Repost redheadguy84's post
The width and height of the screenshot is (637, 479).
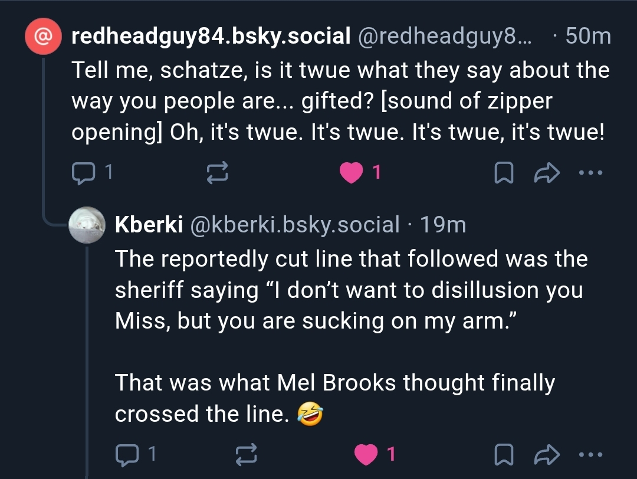click(x=216, y=172)
